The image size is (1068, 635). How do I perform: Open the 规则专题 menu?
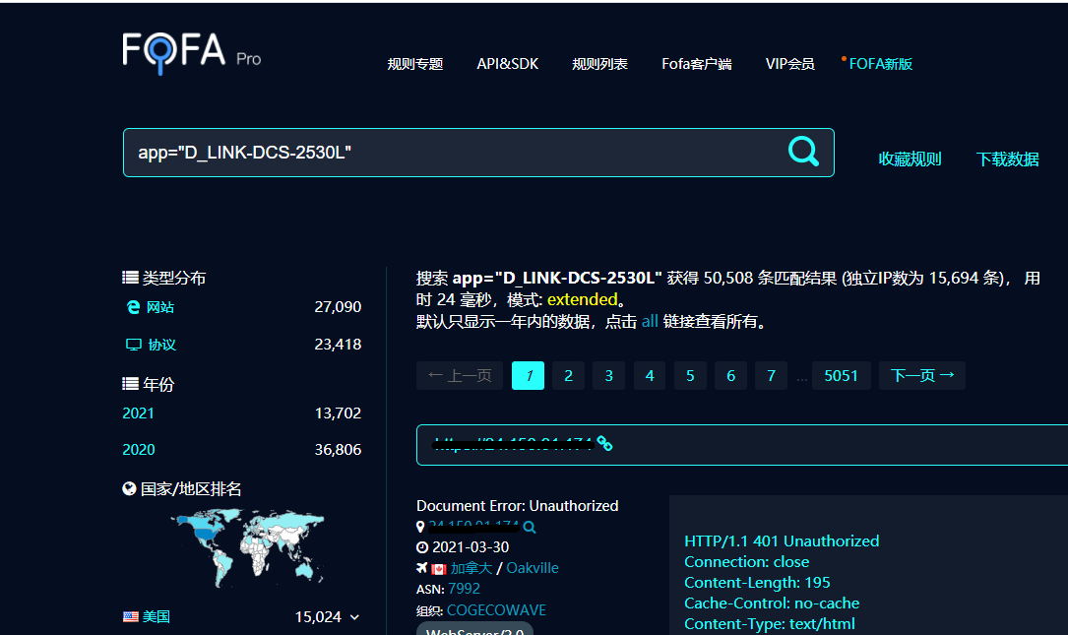click(x=414, y=64)
